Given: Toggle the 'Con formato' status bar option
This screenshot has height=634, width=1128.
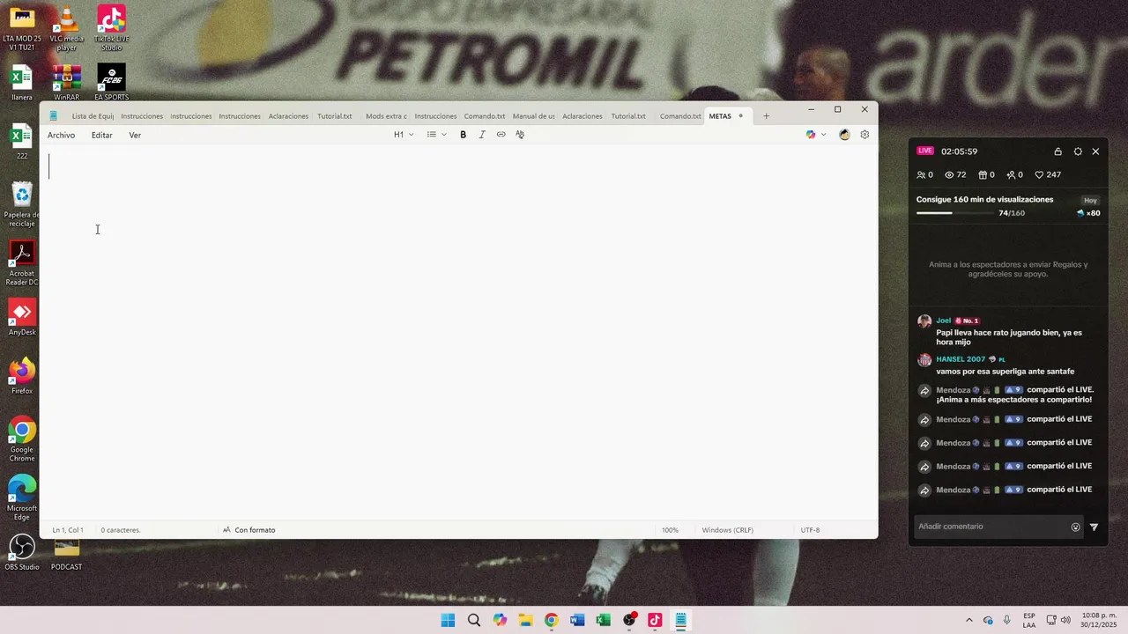Looking at the screenshot, I should [249, 530].
